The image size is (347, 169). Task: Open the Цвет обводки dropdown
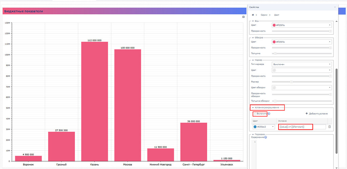point(302,88)
